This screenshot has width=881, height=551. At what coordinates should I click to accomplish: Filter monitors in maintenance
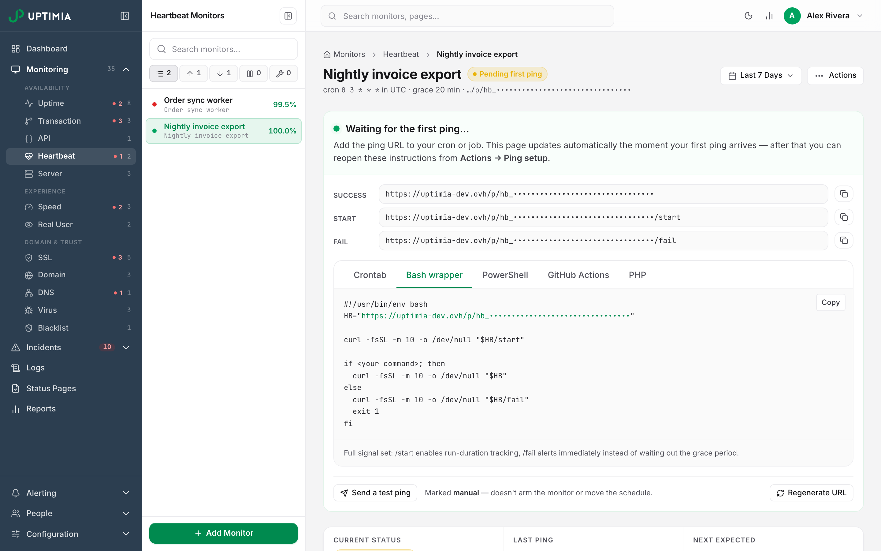(284, 73)
